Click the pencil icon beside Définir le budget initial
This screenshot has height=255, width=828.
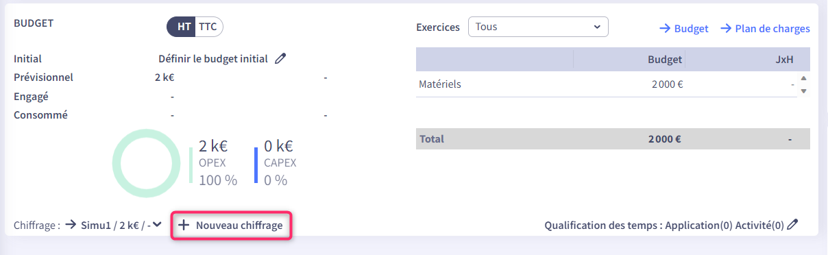pos(280,59)
